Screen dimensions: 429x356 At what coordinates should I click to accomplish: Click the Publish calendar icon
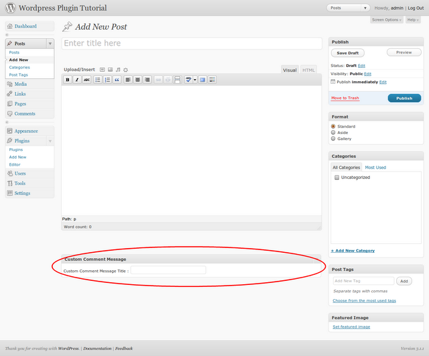[x=332, y=82]
